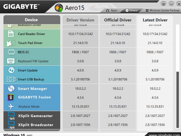The width and height of the screenshot is (181, 136).
Task: Select the Smart Manager label
Action: pyautogui.click(x=32, y=89)
